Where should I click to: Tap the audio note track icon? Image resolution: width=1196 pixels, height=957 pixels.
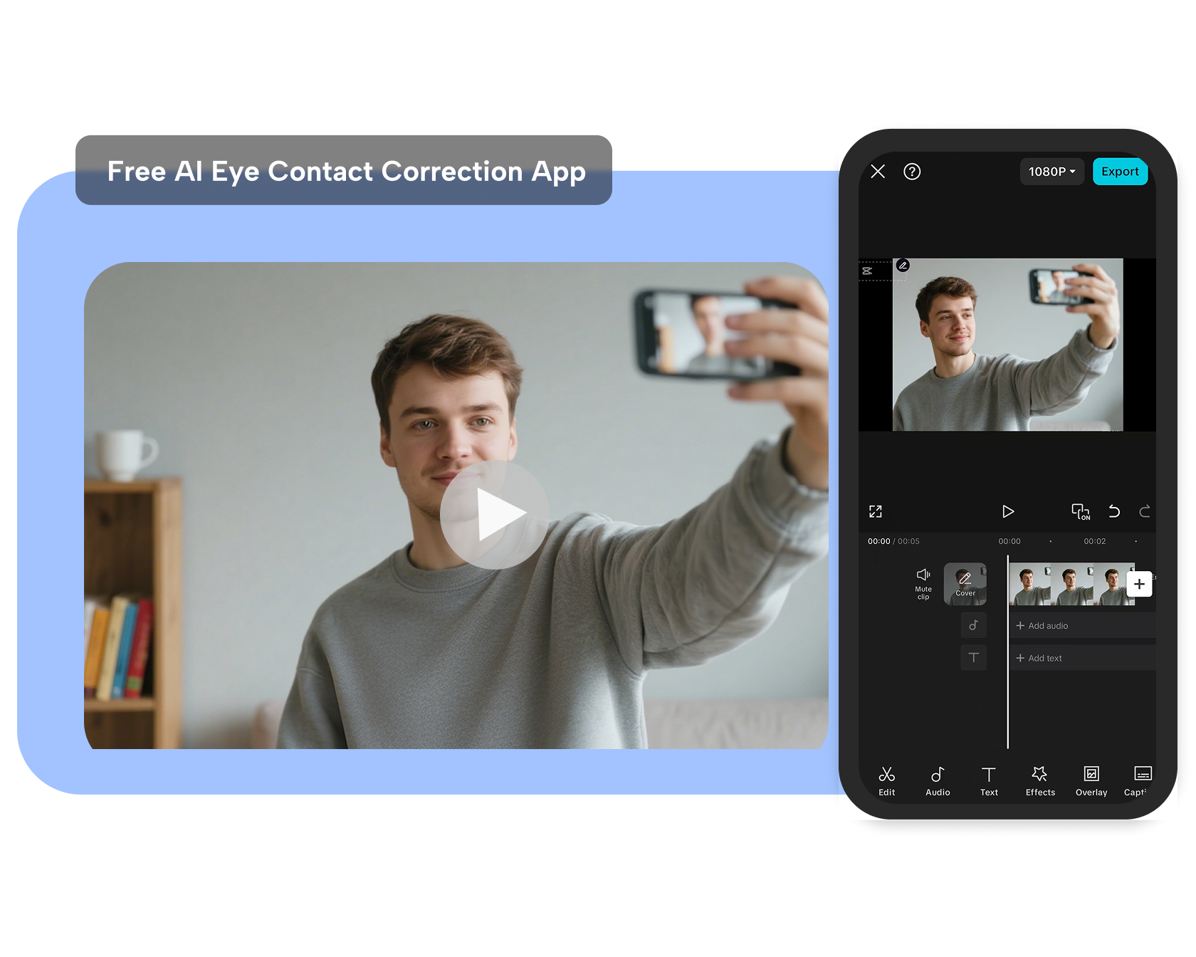(973, 625)
